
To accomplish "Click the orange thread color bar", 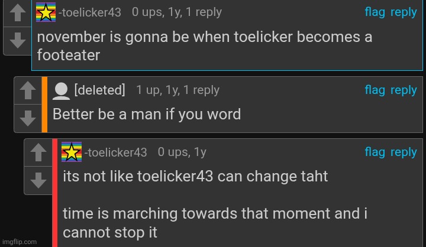I will pos(44,105).
